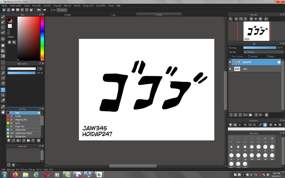Select the Stipple Pen brush
This screenshot has height=178, width=285.
(23, 137)
